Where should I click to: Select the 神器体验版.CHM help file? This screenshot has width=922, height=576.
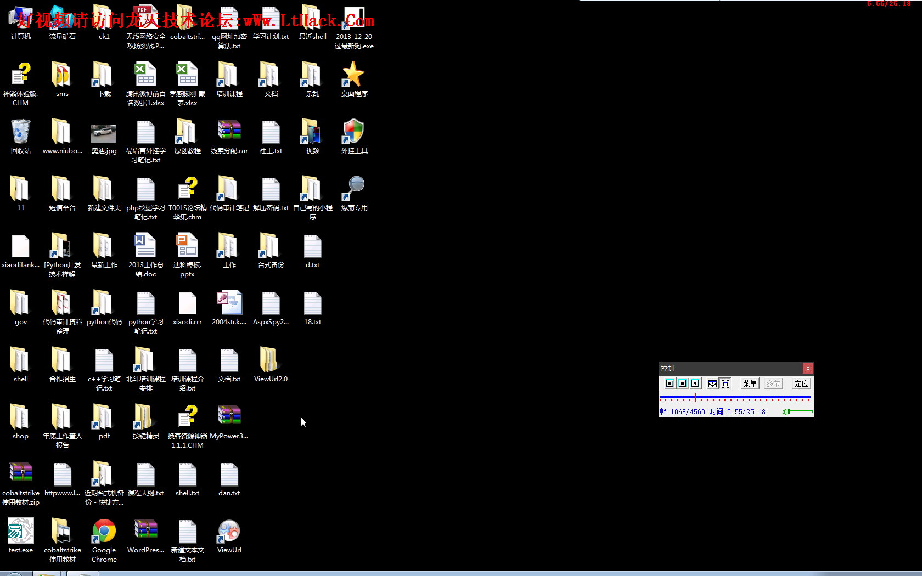point(21,83)
